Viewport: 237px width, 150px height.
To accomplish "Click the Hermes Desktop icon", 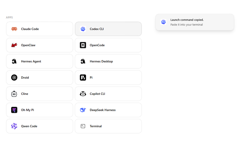I will tap(83, 61).
